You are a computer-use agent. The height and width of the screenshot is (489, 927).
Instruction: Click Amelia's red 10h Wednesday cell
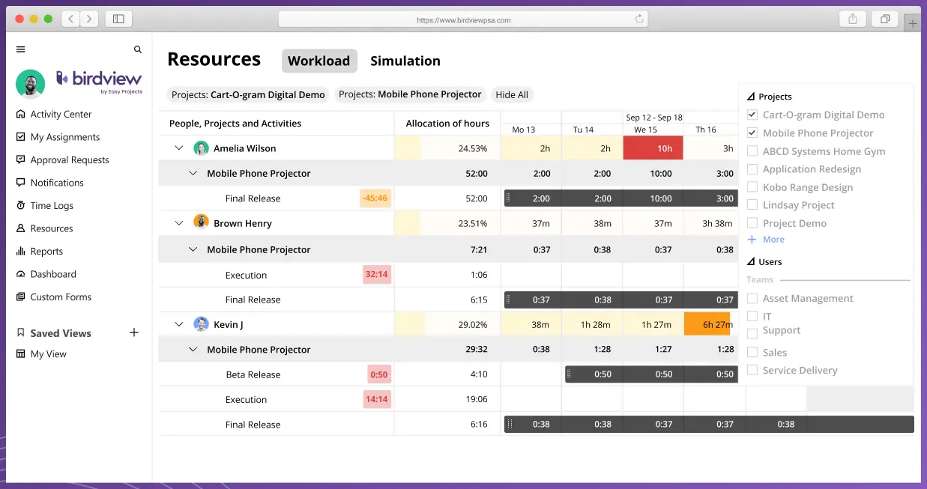point(653,148)
